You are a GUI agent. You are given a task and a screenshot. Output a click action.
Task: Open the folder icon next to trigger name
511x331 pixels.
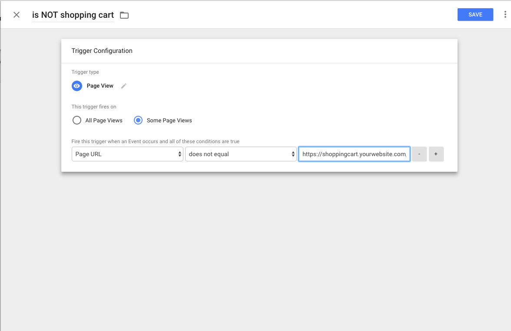click(x=124, y=15)
